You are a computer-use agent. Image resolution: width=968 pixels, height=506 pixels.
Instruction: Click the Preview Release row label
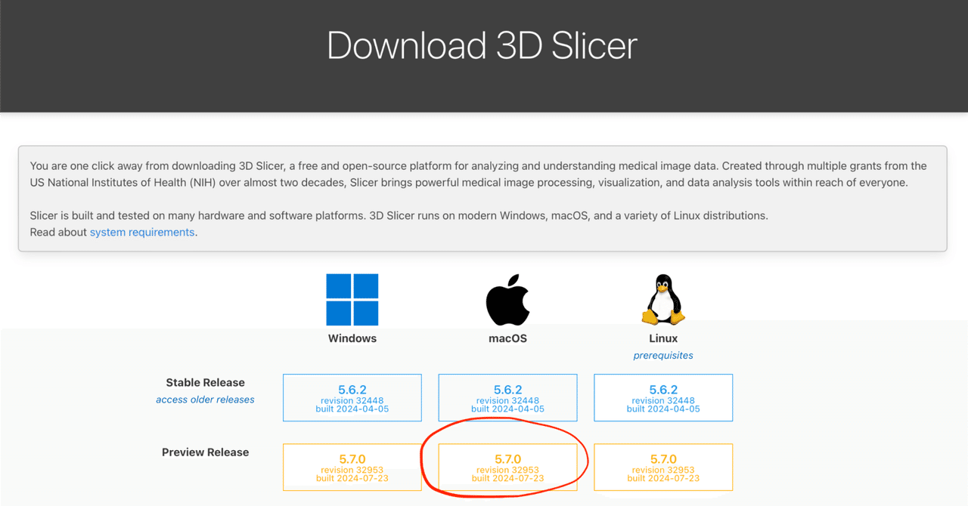point(205,452)
